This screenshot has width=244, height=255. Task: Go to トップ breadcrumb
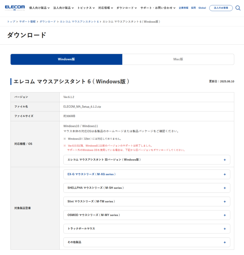11,22
